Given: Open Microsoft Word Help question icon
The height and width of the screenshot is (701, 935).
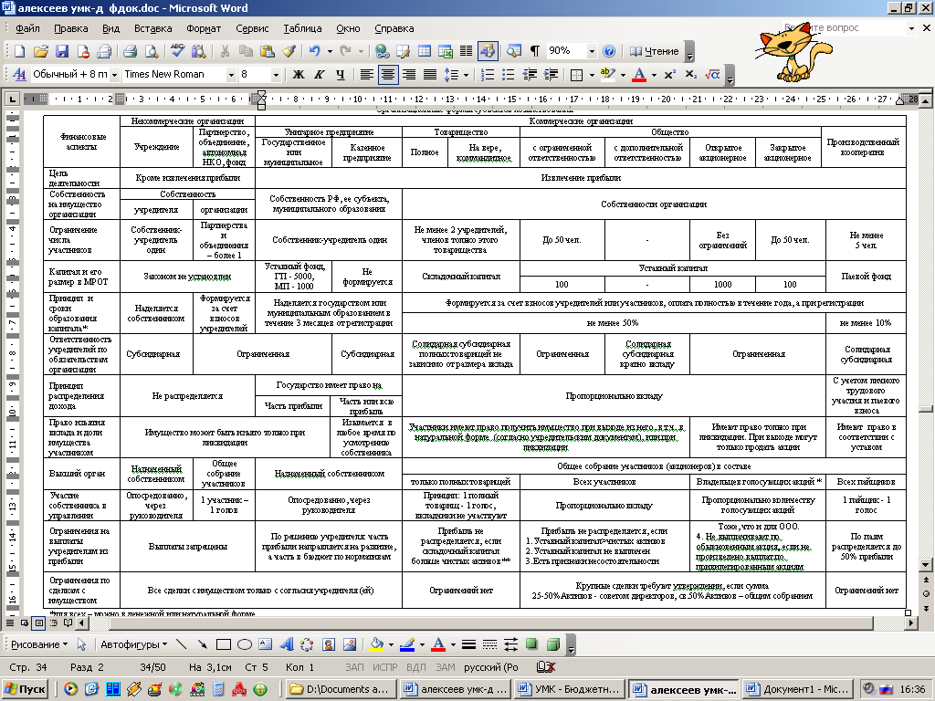Looking at the screenshot, I should click(609, 51).
